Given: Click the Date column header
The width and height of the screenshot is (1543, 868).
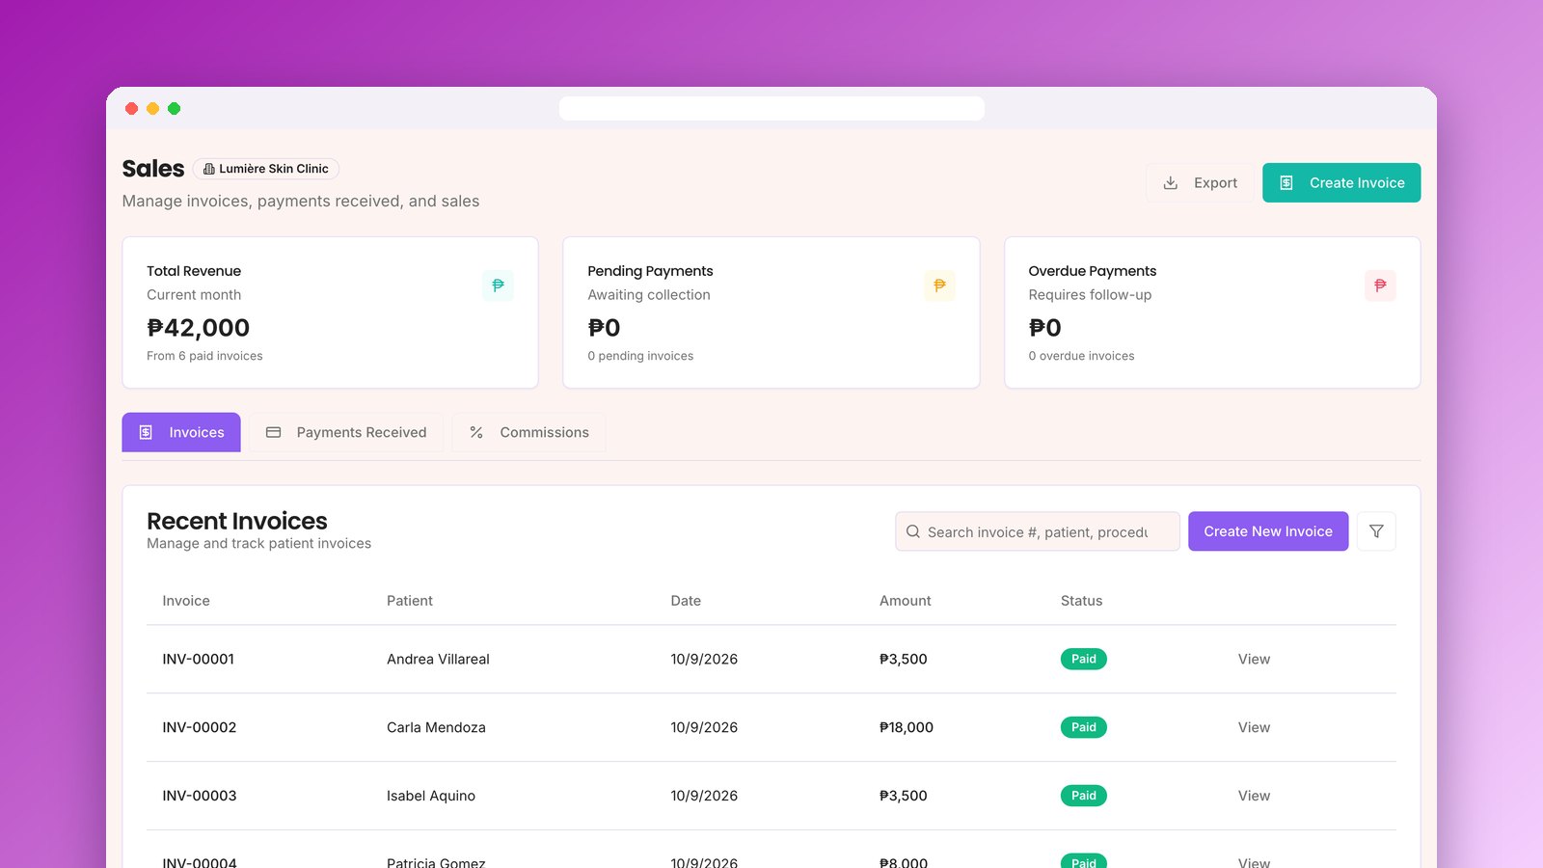Looking at the screenshot, I should tap(686, 601).
